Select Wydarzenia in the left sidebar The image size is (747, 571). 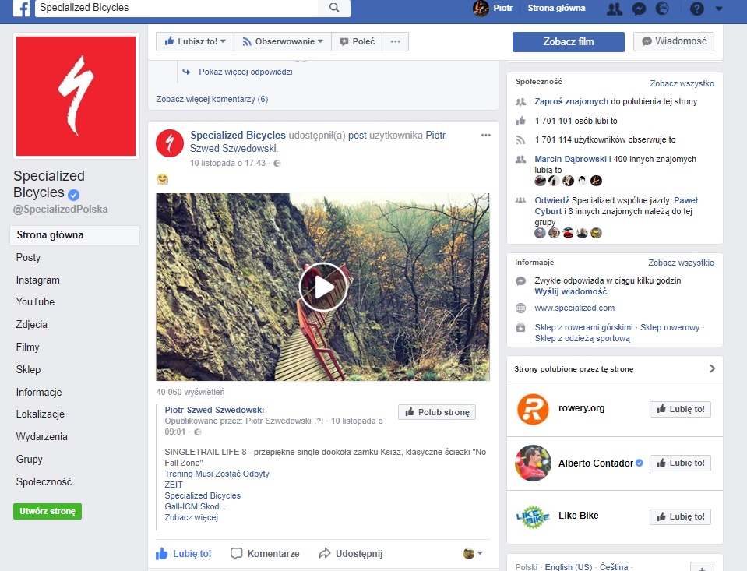tap(42, 437)
